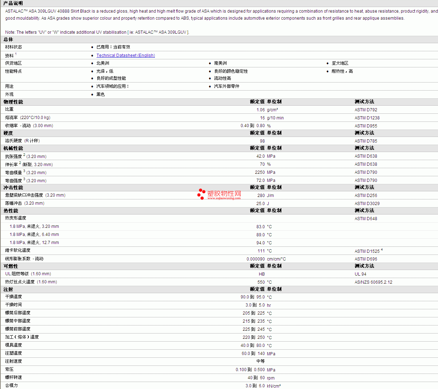Open the Technical Datasheet (English) link

tap(126, 55)
